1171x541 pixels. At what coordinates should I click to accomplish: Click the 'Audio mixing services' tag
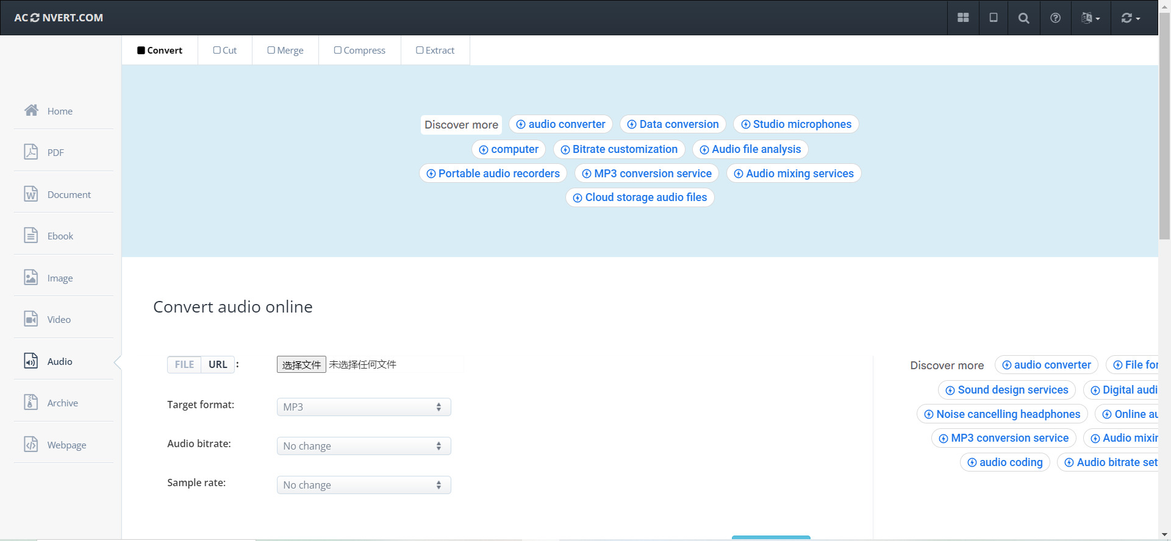[793, 174]
